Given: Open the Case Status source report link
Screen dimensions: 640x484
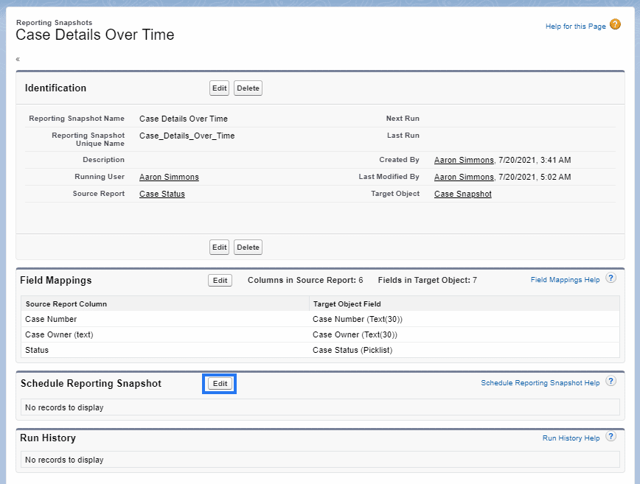Looking at the screenshot, I should pos(161,194).
